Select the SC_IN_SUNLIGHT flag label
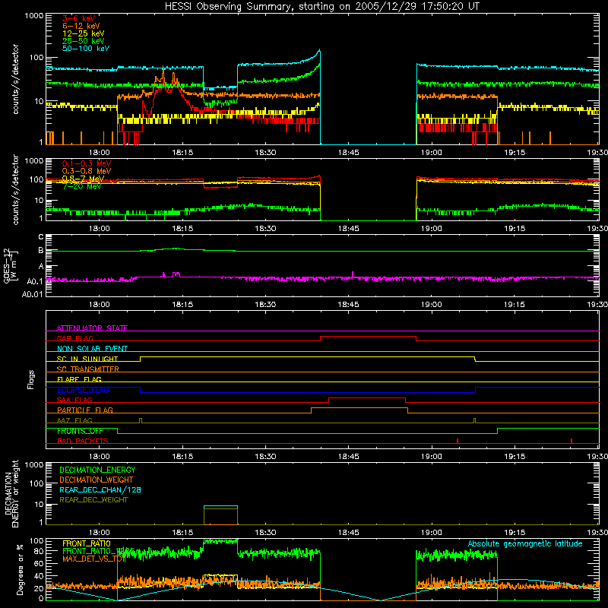The width and height of the screenshot is (608, 608). click(87, 359)
